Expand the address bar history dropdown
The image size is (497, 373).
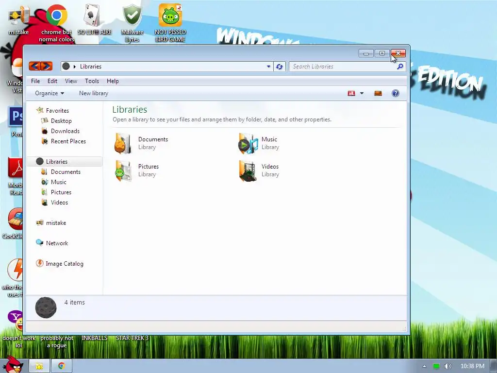(268, 67)
